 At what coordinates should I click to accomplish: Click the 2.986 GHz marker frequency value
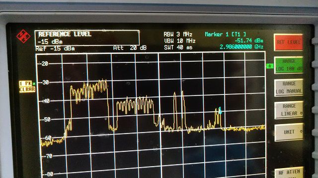point(241,47)
